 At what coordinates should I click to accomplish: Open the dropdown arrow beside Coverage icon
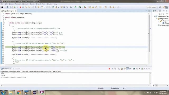(82, 7)
